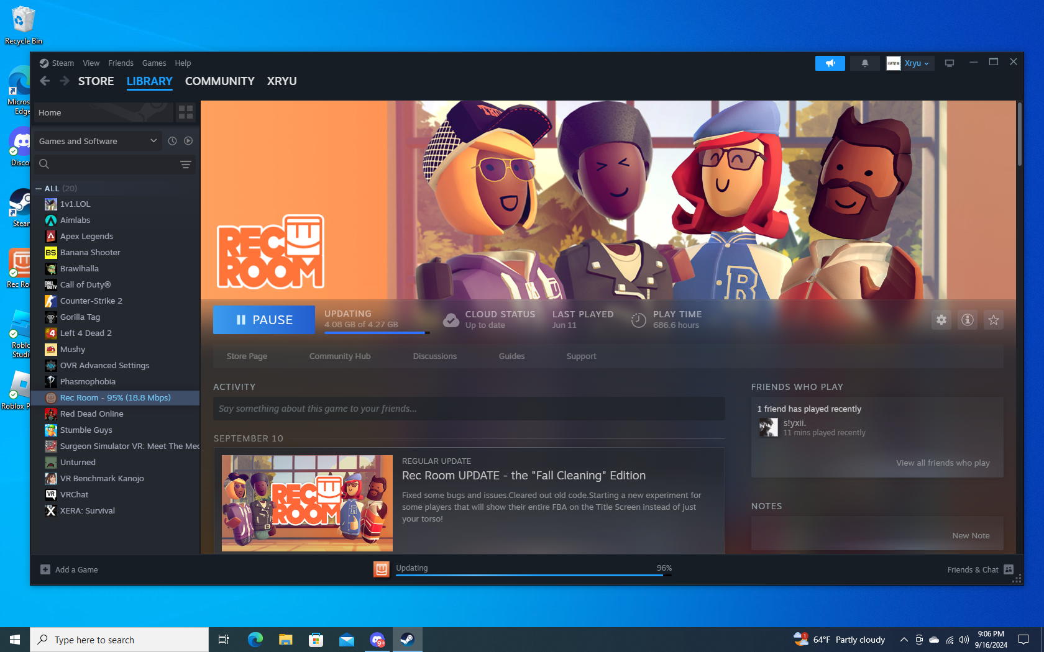Click the Rec Room update progress bar
The height and width of the screenshot is (652, 1044).
377,333
